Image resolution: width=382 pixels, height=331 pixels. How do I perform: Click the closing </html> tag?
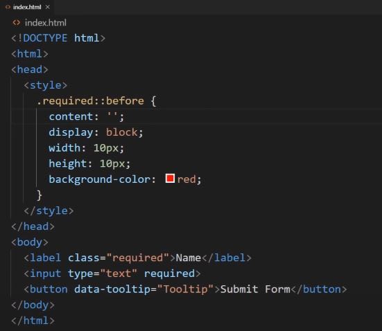pyautogui.click(x=33, y=321)
